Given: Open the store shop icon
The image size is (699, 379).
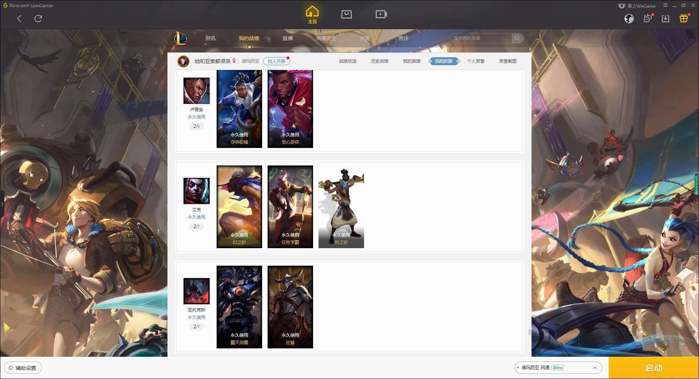Looking at the screenshot, I should [347, 14].
